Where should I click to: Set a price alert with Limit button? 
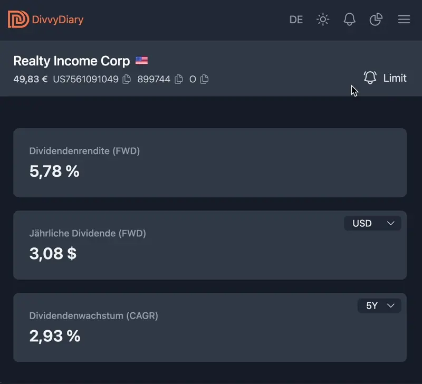(385, 78)
